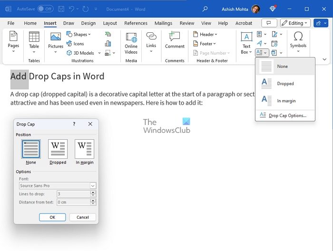Click the Distance from text field
This screenshot has height=251, width=333.
[73, 202]
